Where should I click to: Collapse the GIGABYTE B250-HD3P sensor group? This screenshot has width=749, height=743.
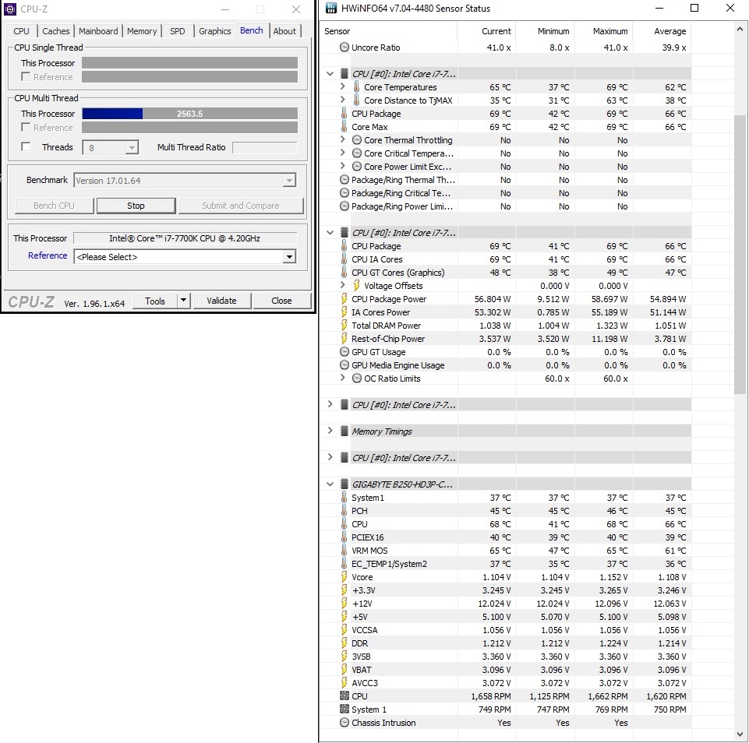[330, 484]
